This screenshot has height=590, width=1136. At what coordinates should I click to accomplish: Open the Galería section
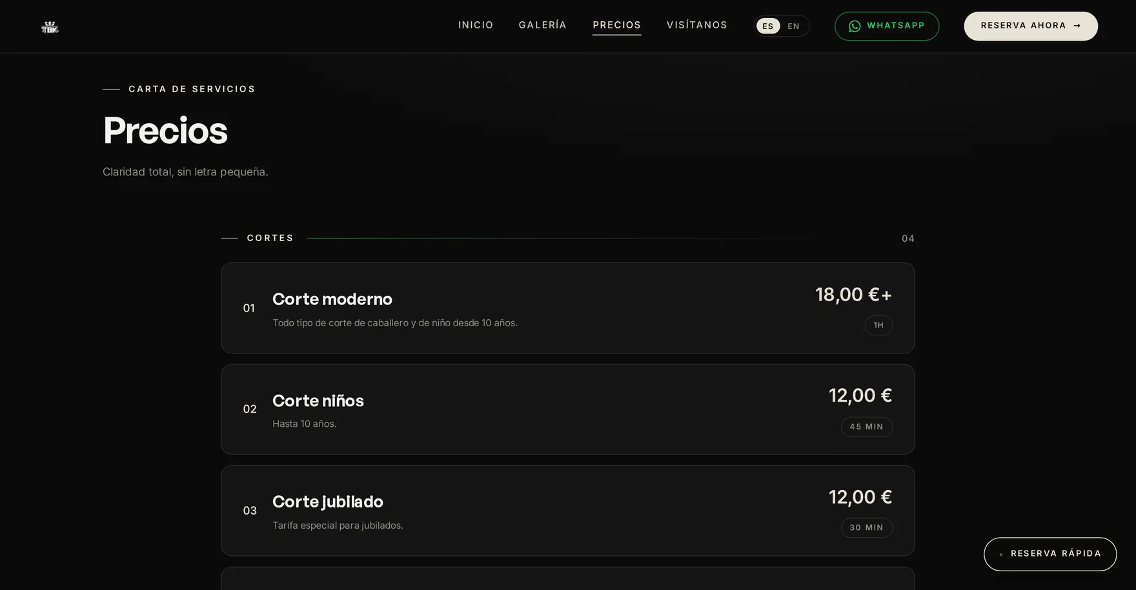(543, 25)
